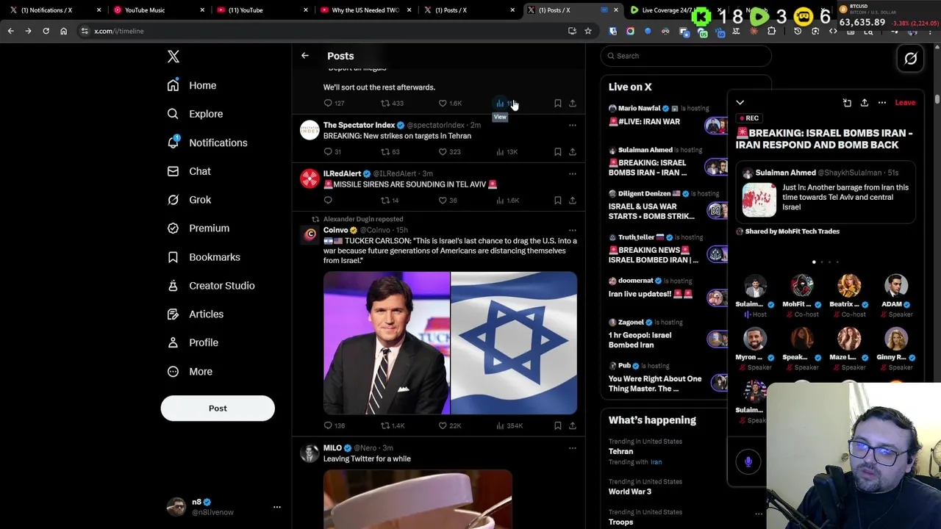941x529 pixels.
Task: Share The Spectator Index post
Action: (x=573, y=151)
